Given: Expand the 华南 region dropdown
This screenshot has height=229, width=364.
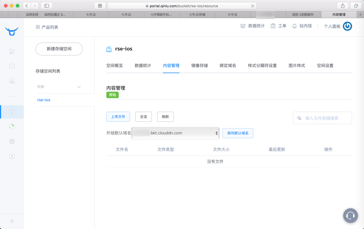Looking at the screenshot, I should point(59,87).
